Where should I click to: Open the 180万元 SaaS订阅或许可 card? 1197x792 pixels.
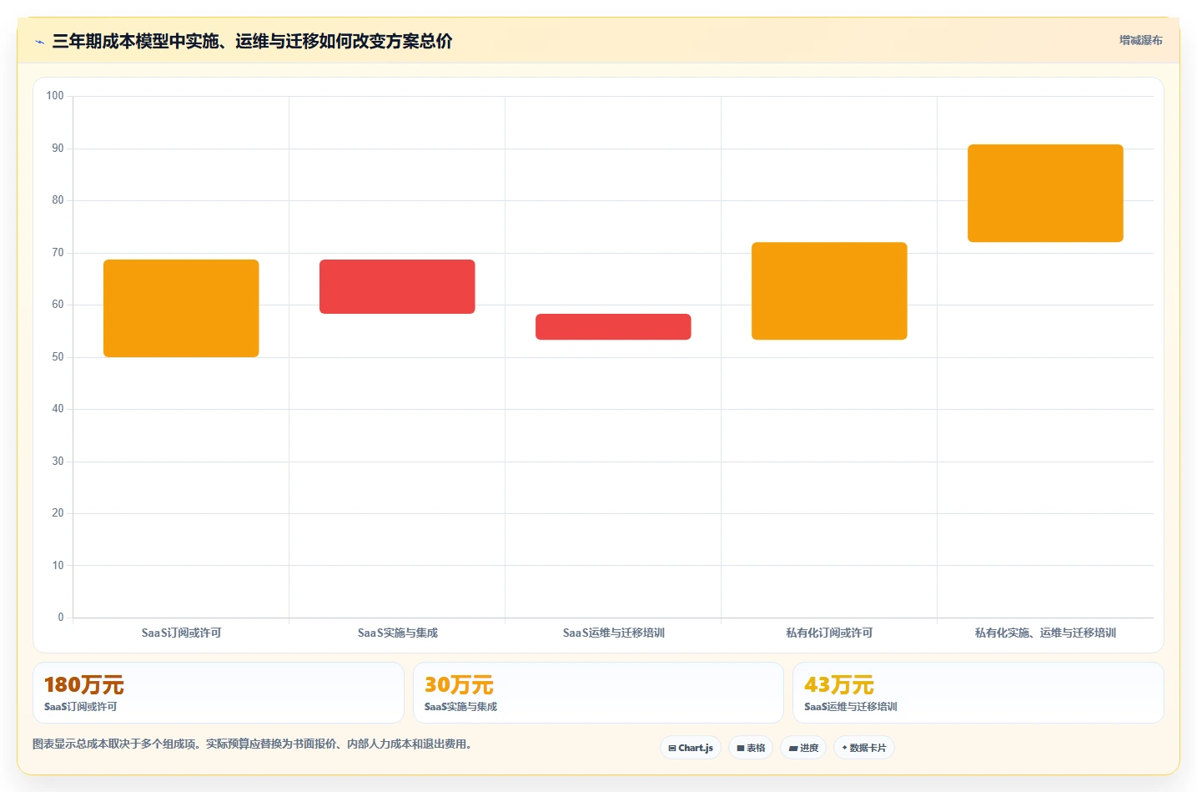tap(219, 693)
